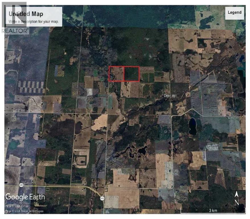Screen dimensions: 250x219
Task: Select the right red-outlined parcel
Action: (x=132, y=74)
